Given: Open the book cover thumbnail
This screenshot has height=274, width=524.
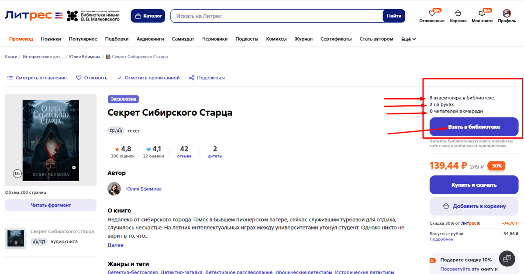Looking at the screenshot, I should 51,140.
